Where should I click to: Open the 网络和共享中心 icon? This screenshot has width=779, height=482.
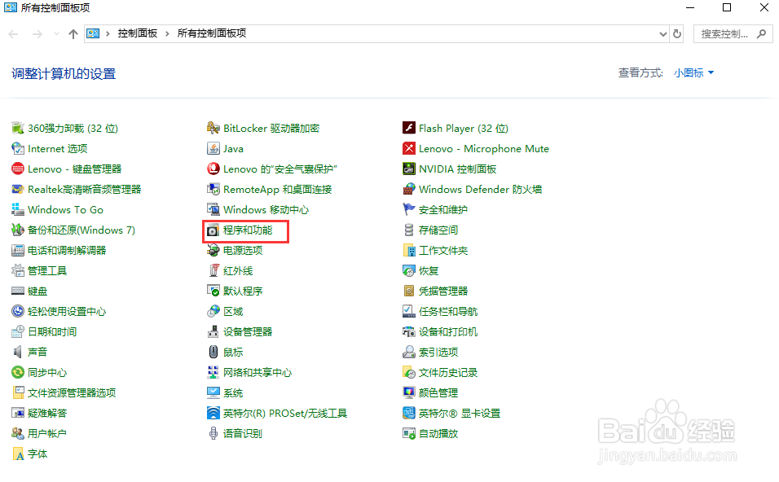click(x=213, y=372)
